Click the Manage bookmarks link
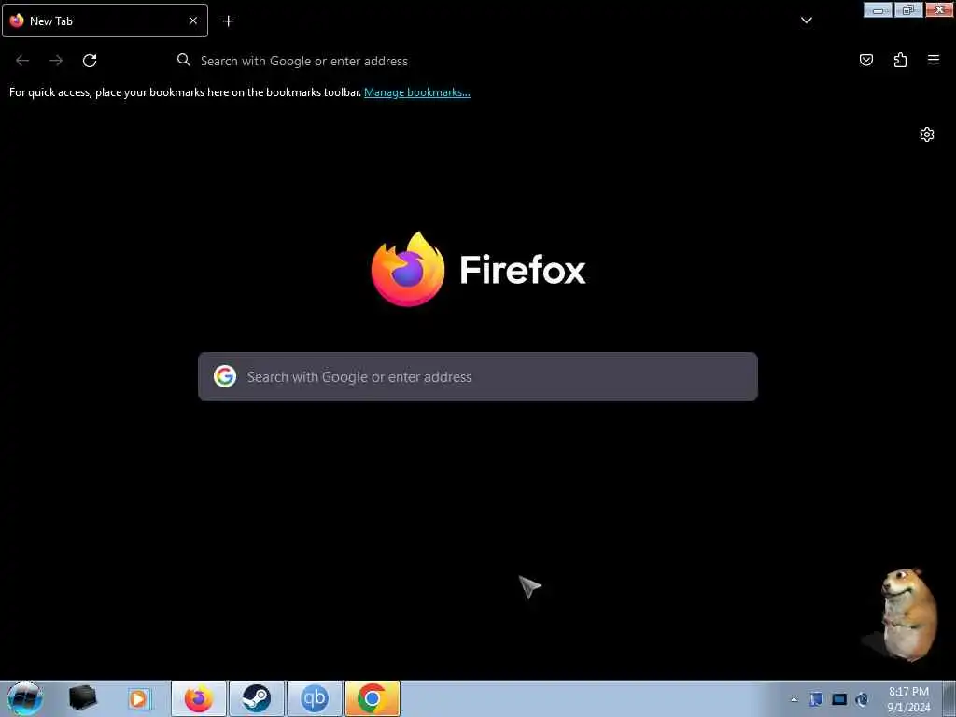 click(417, 92)
